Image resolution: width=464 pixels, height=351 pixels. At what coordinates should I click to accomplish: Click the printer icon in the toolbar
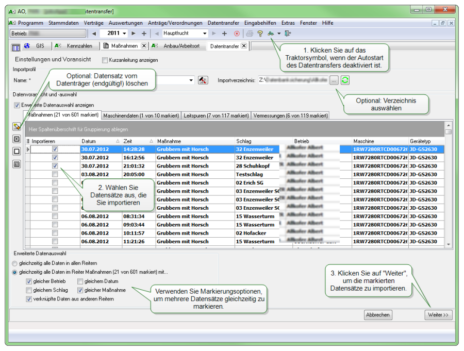[x=250, y=33]
